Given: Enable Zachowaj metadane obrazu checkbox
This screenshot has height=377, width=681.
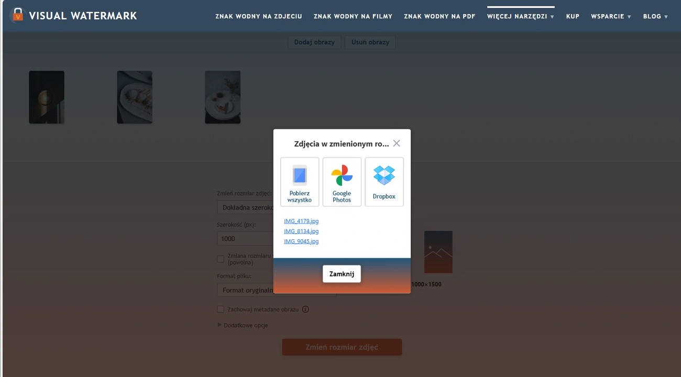Looking at the screenshot, I should pyautogui.click(x=221, y=309).
